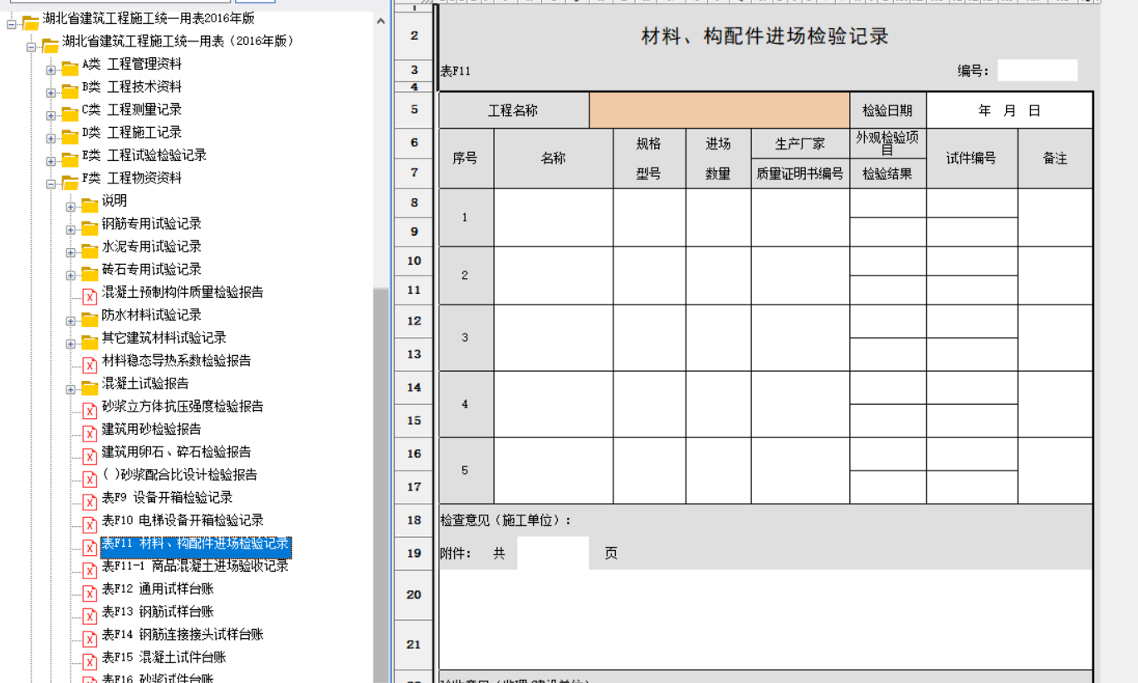The image size is (1138, 683).
Task: Expand the D类 工程施工记录 folder
Action: 51,139
